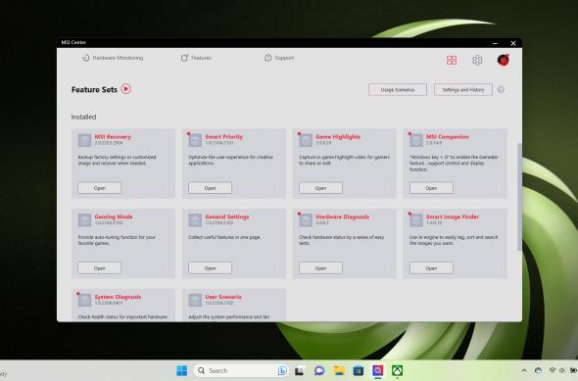
Task: Click the General Settings title
Action: click(226, 216)
